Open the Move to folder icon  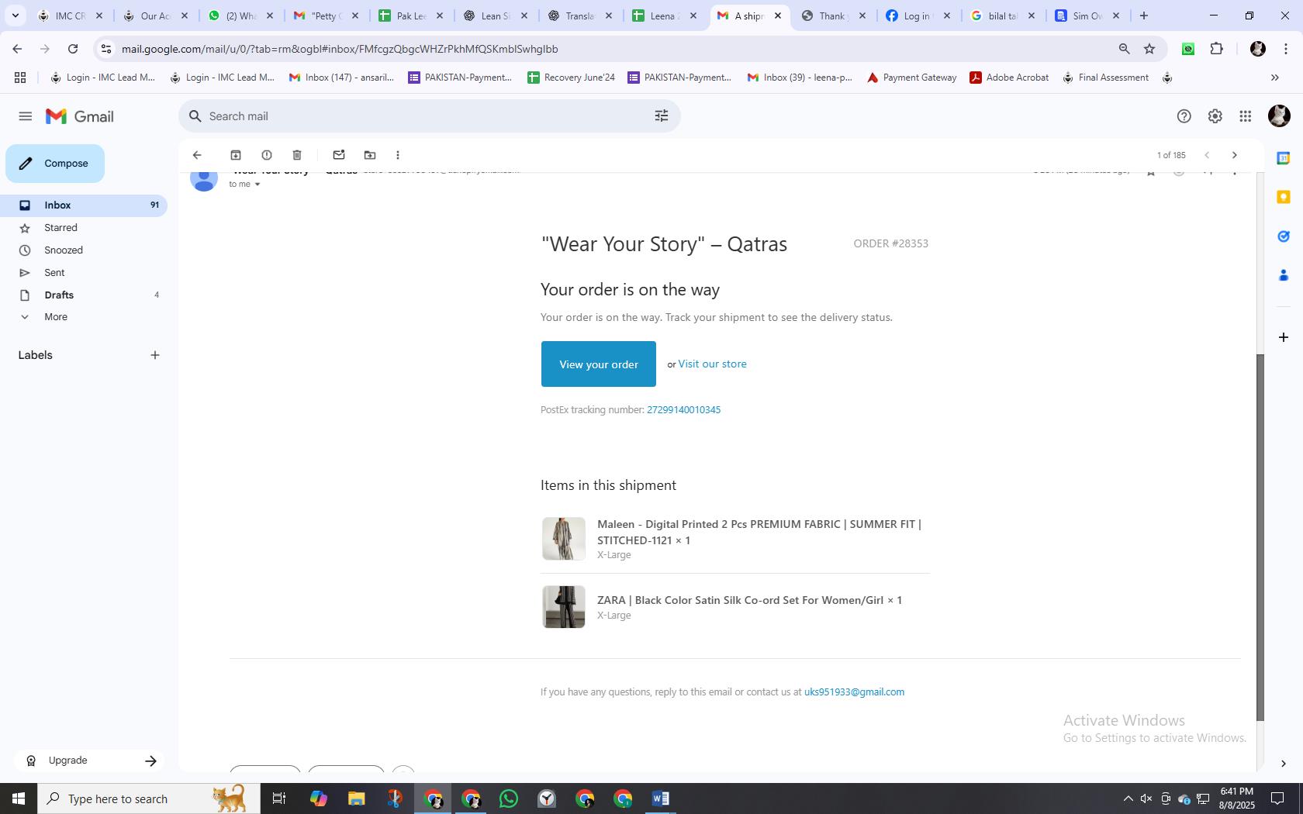[x=370, y=155]
